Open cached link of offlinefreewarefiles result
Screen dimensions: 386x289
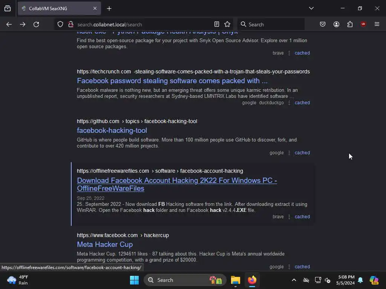click(302, 216)
